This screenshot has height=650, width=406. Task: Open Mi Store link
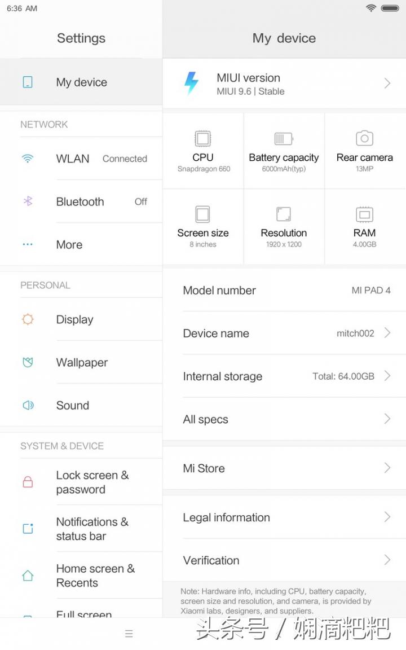204,468
